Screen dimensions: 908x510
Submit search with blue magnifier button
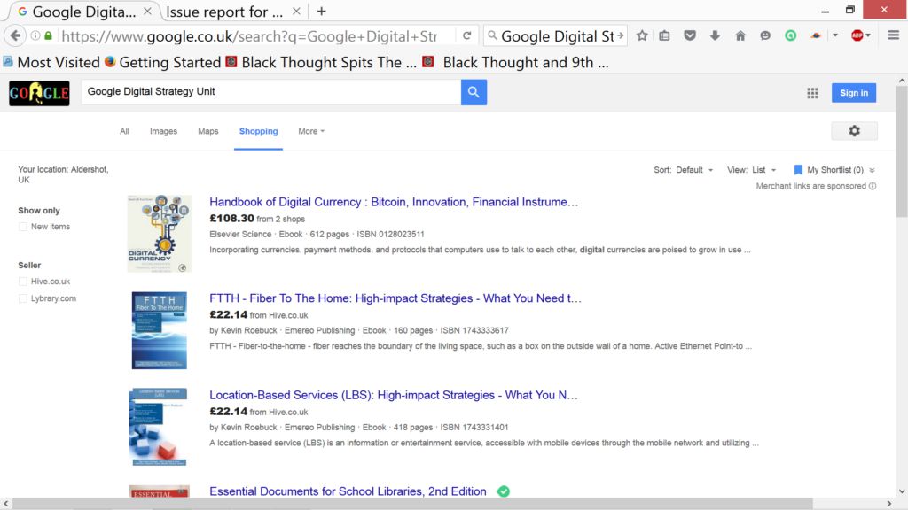(x=474, y=92)
